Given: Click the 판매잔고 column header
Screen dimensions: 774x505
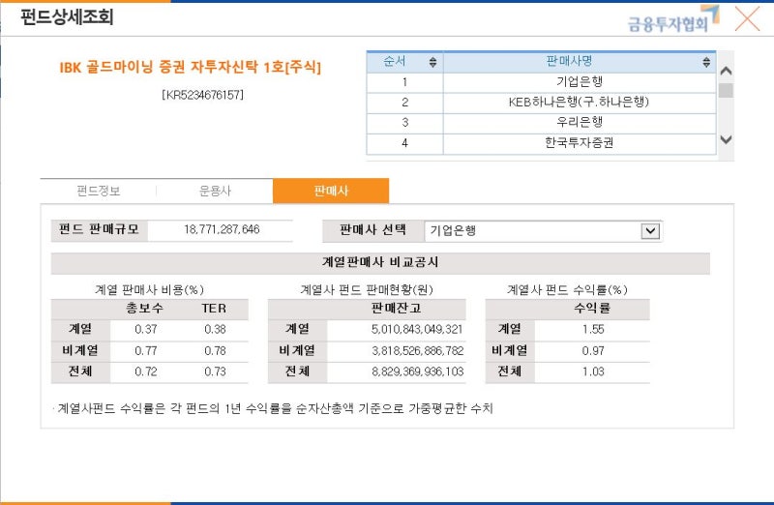Looking at the screenshot, I should pos(396,309).
